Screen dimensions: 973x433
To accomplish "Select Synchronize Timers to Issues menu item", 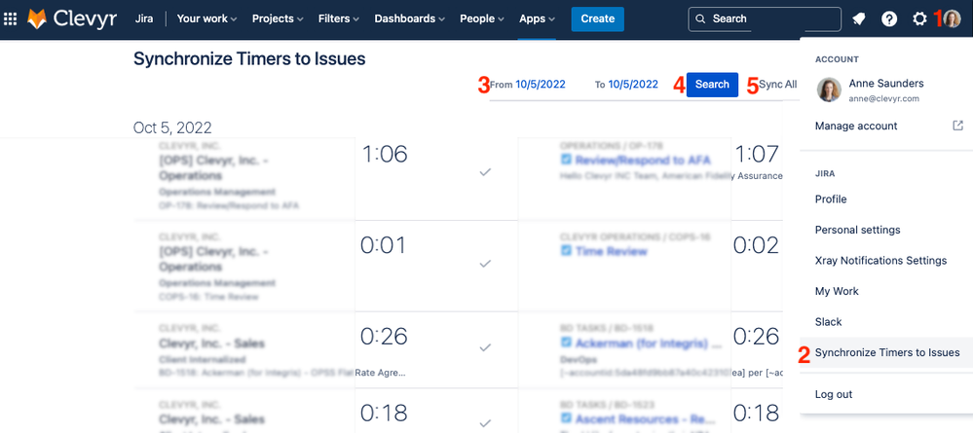I will coord(886,352).
